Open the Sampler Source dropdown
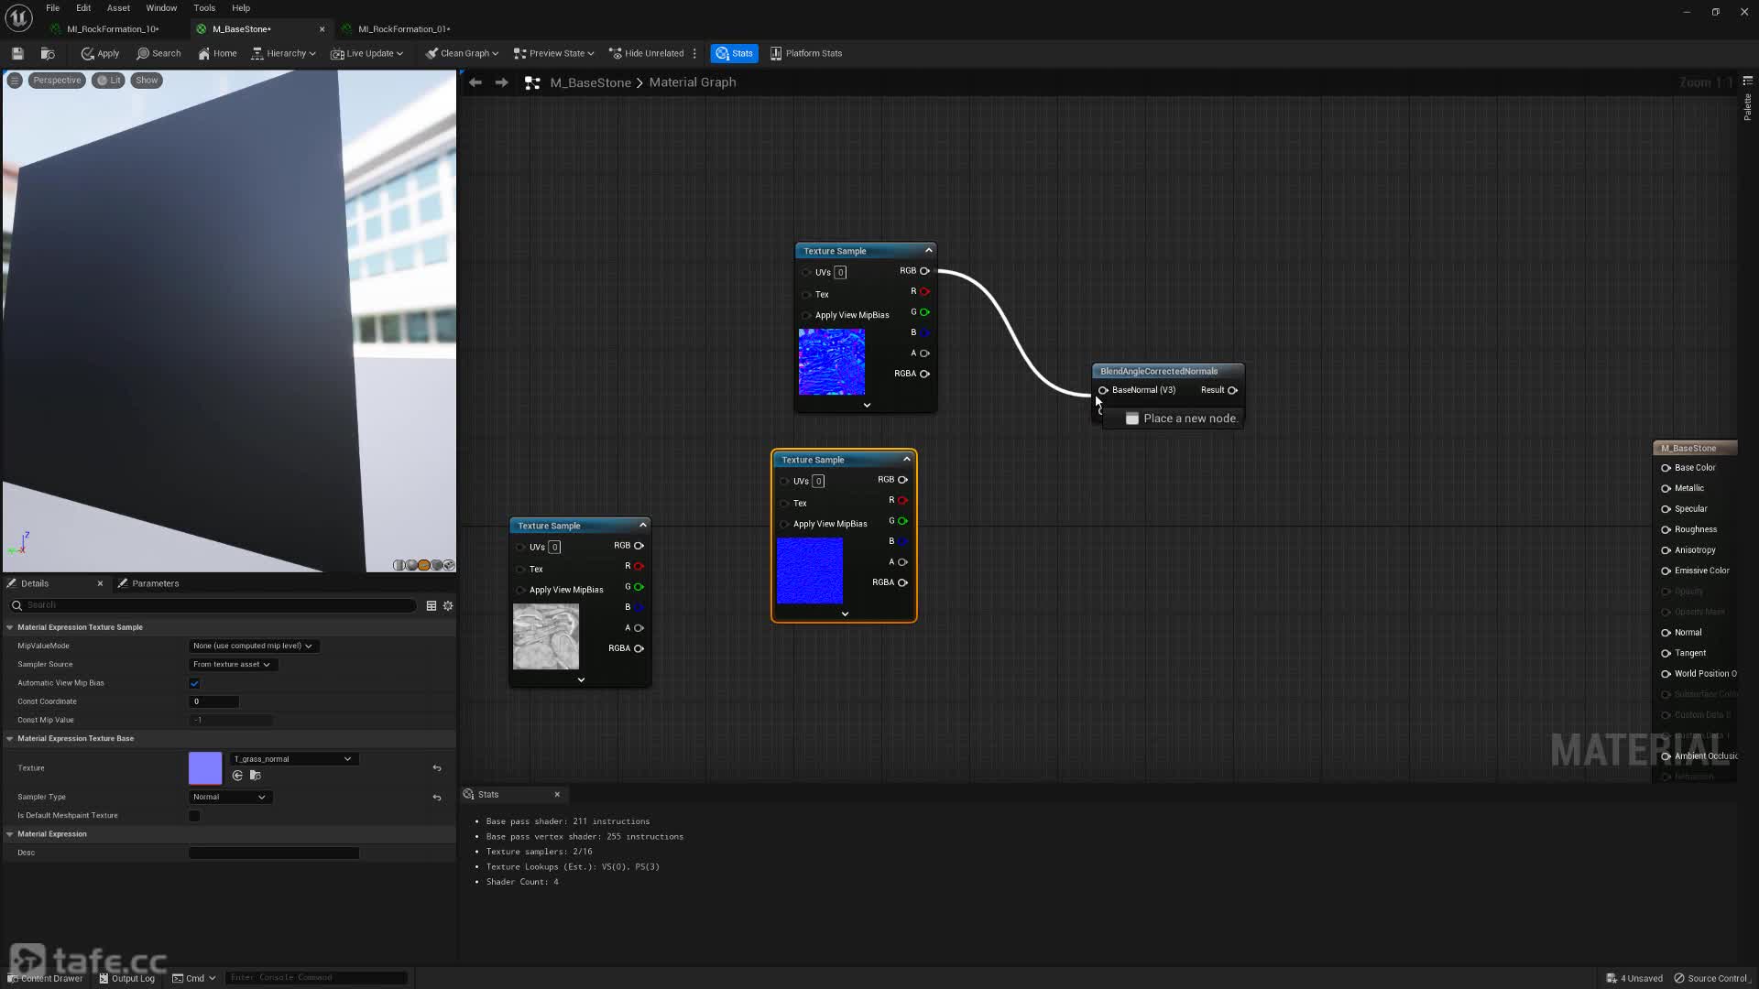 coord(233,664)
